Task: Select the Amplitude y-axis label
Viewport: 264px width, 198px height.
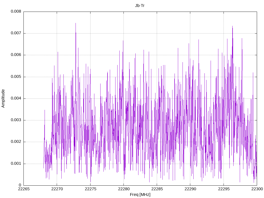Action: 3,98
